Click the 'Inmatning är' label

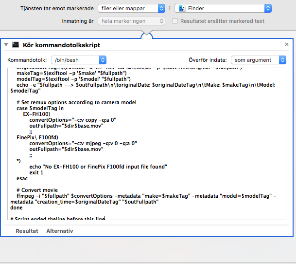pos(78,21)
